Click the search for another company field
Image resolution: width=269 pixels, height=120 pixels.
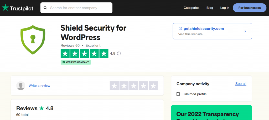pyautogui.click(x=79, y=8)
